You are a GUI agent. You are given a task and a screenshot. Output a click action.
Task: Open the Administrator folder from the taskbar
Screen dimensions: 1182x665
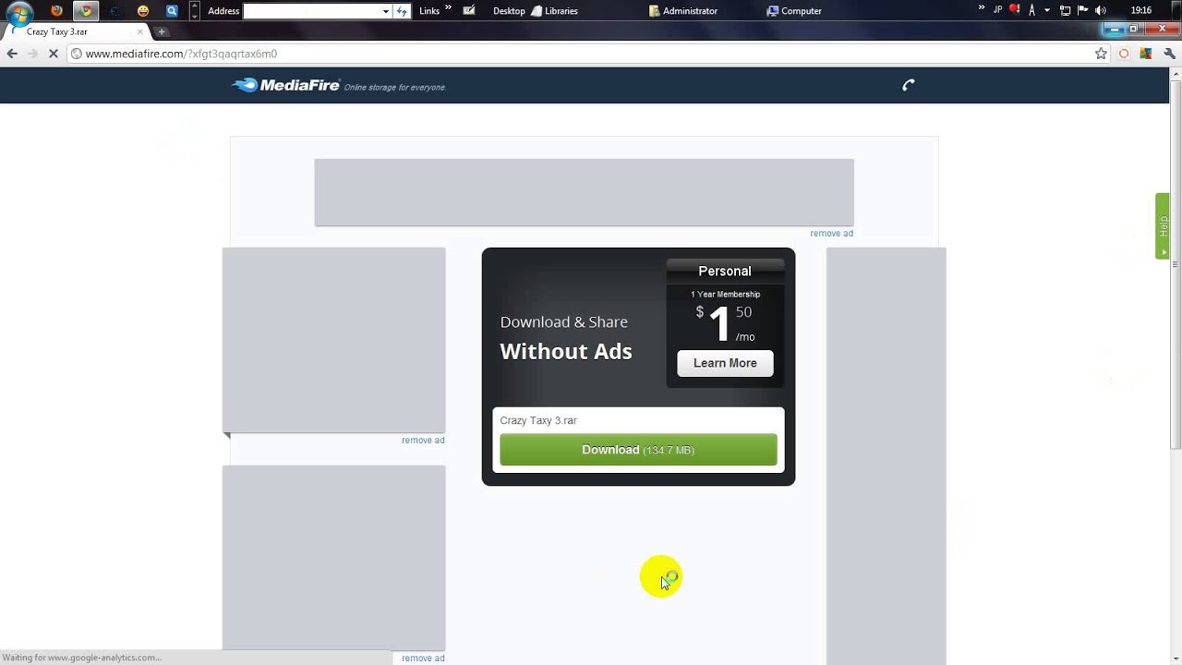pyautogui.click(x=683, y=11)
